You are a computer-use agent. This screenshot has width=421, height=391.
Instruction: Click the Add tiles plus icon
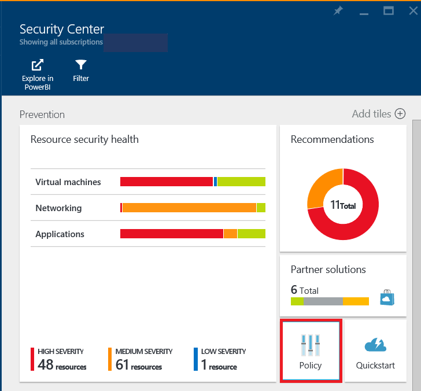pos(400,113)
